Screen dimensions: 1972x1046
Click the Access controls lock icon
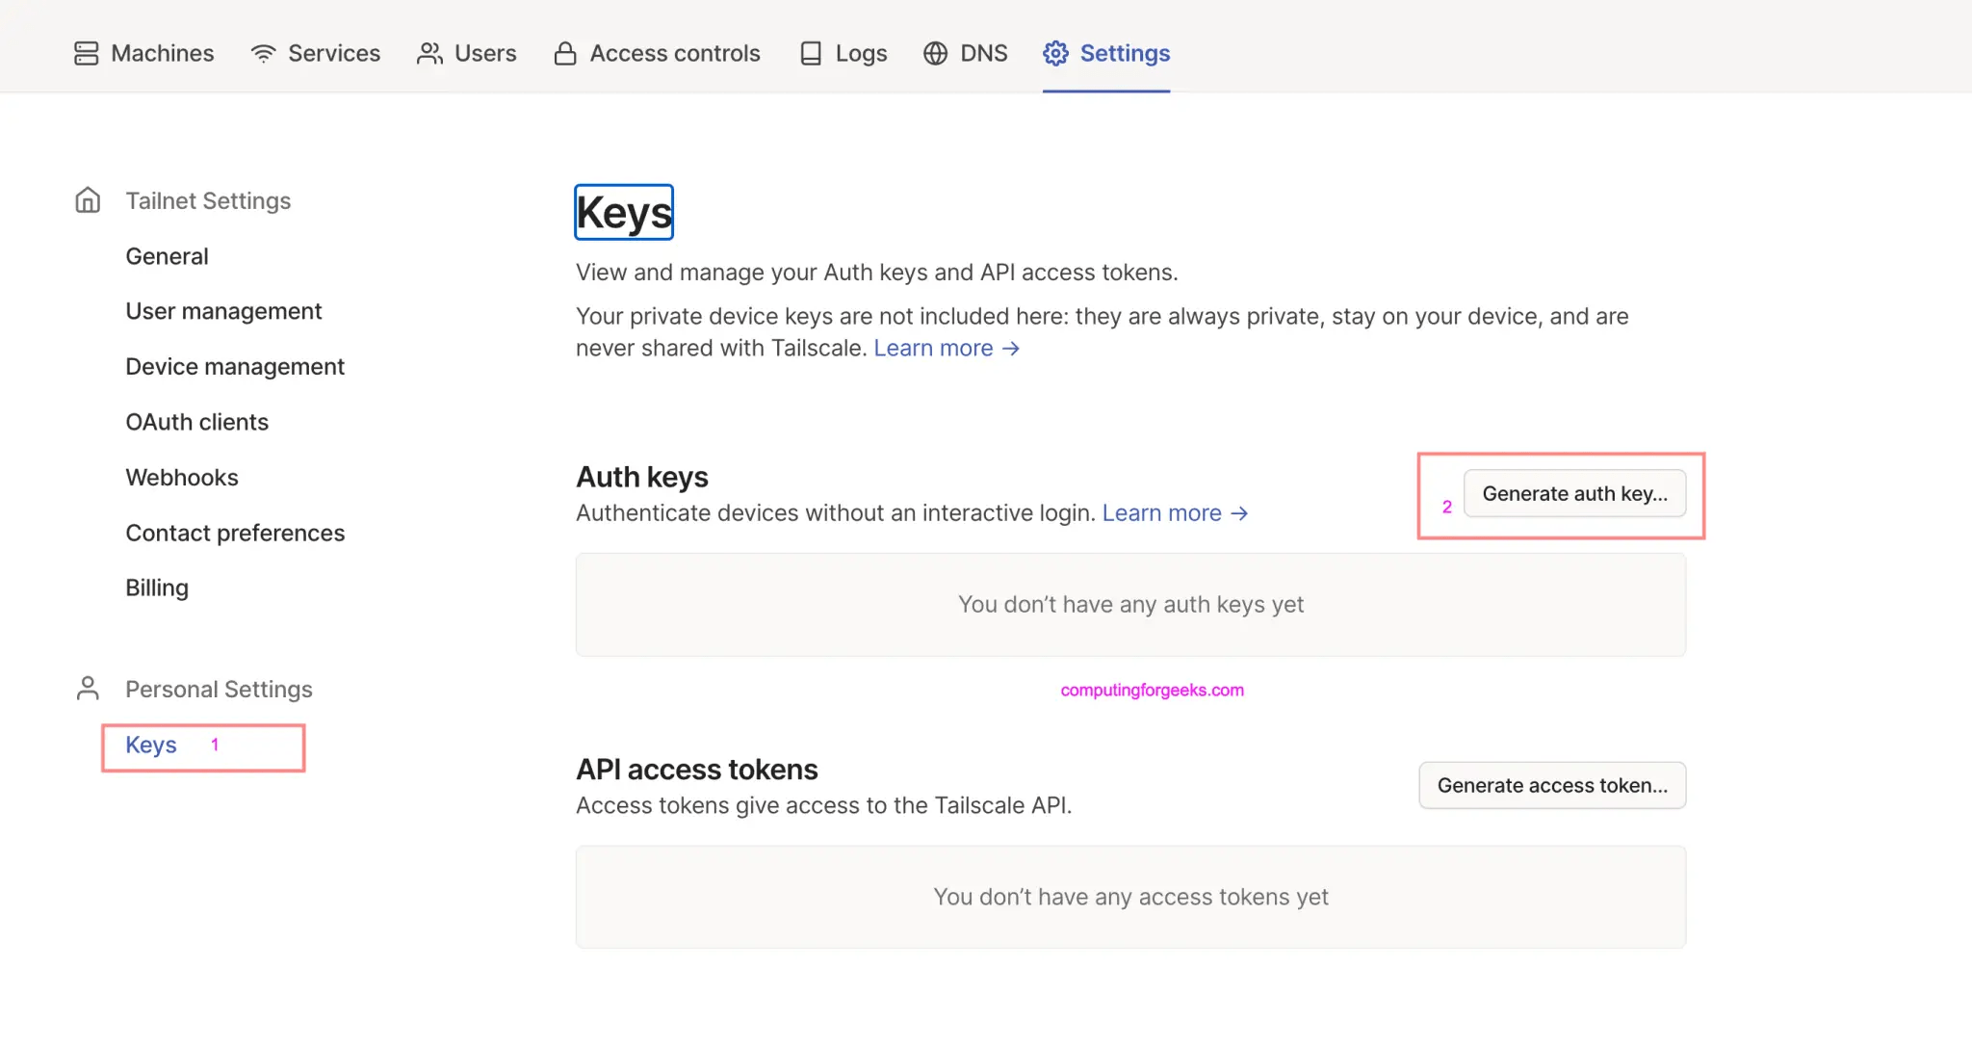pos(565,53)
